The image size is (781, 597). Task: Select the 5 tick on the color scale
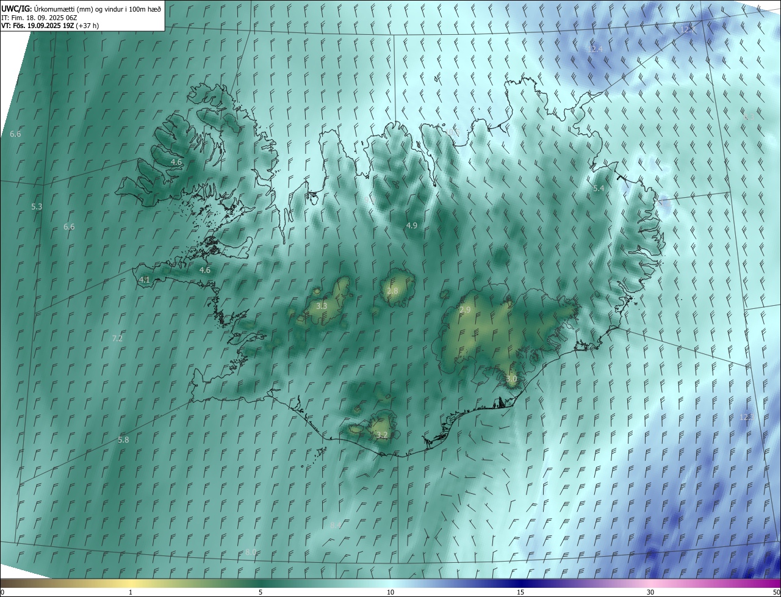tap(261, 592)
